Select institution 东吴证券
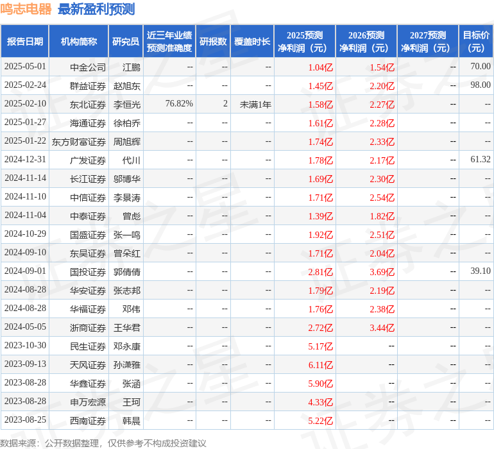 88,253
